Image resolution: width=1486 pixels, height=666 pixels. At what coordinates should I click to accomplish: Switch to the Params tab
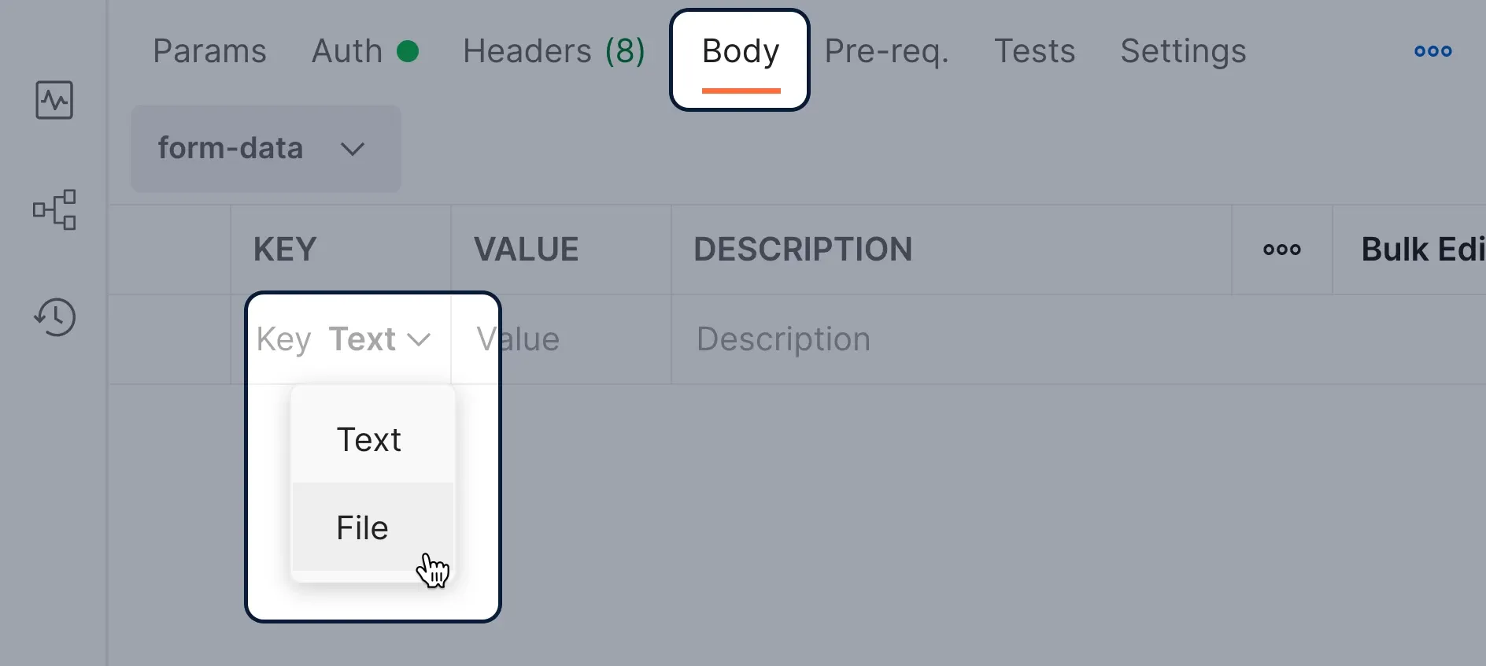tap(209, 51)
